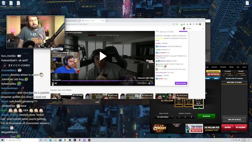Open the Recycle Bin desktop icon
The width and height of the screenshot is (252, 142).
coord(4,4)
